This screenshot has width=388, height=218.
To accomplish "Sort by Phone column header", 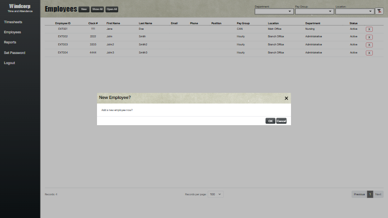I will tap(194, 23).
